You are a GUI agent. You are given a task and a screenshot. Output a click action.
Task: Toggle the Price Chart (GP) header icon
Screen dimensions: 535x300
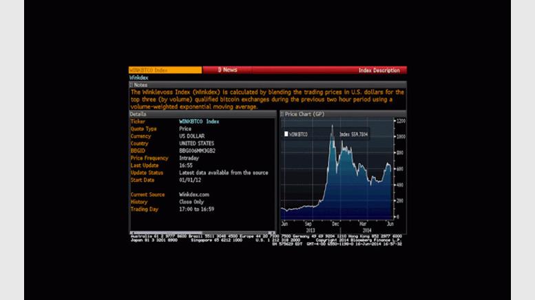[x=282, y=114]
